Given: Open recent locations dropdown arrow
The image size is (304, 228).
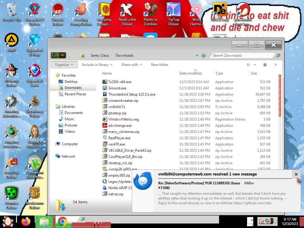Looking at the screenshot, I should (69, 56).
